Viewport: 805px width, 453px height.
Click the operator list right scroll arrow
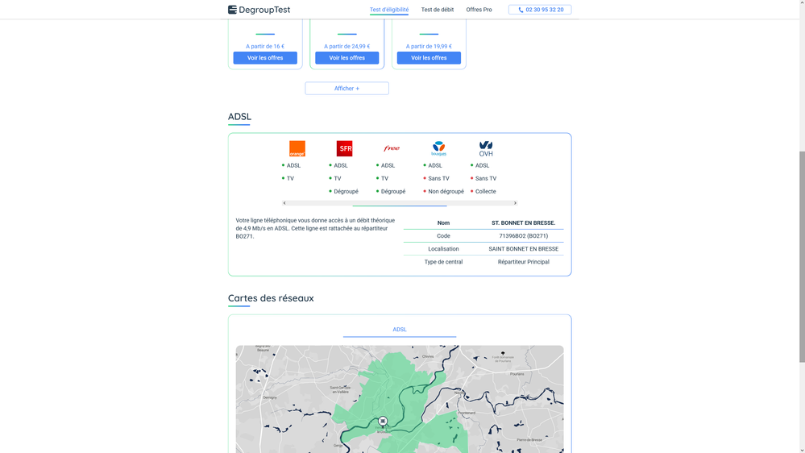tap(515, 203)
